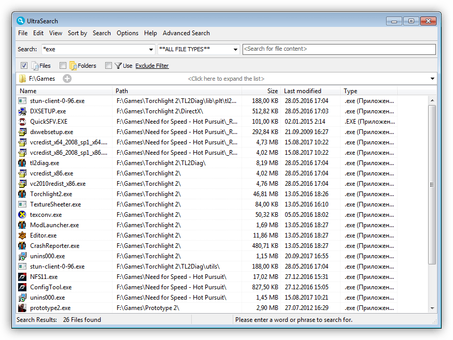This screenshot has width=453, height=340.
Task: Click the Torchlight2.exe file icon
Action: pos(22,194)
